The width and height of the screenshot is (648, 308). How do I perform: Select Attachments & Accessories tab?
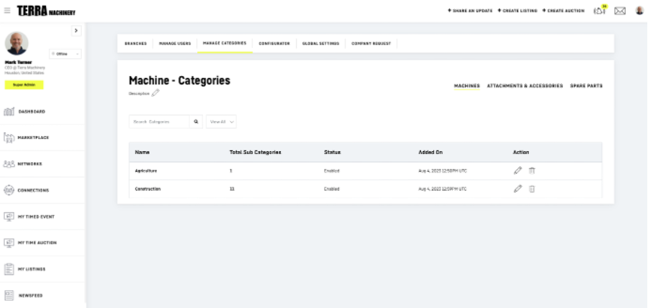[525, 86]
